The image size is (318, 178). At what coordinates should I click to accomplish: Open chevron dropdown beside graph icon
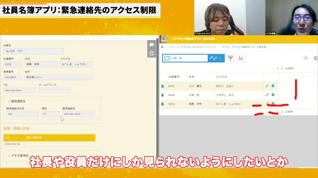(221, 58)
